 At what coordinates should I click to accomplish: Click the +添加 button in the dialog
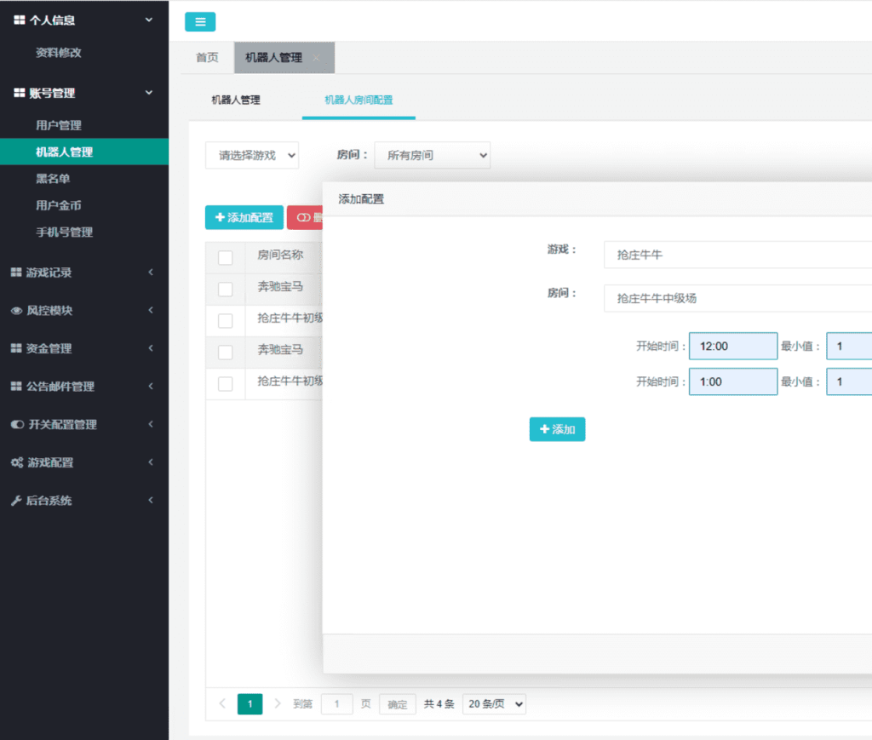click(x=557, y=429)
